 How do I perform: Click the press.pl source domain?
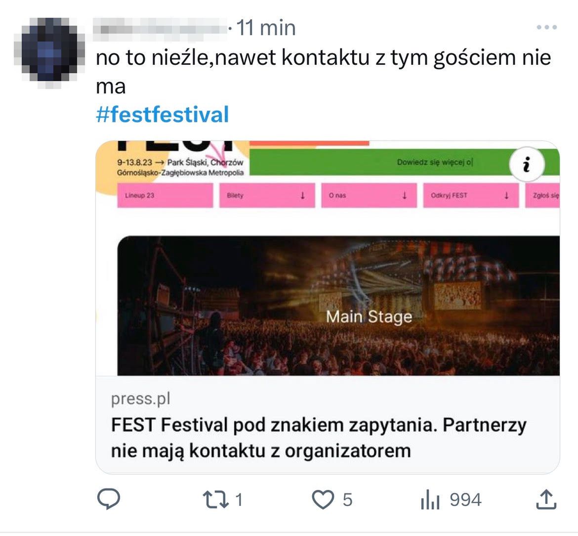(140, 399)
